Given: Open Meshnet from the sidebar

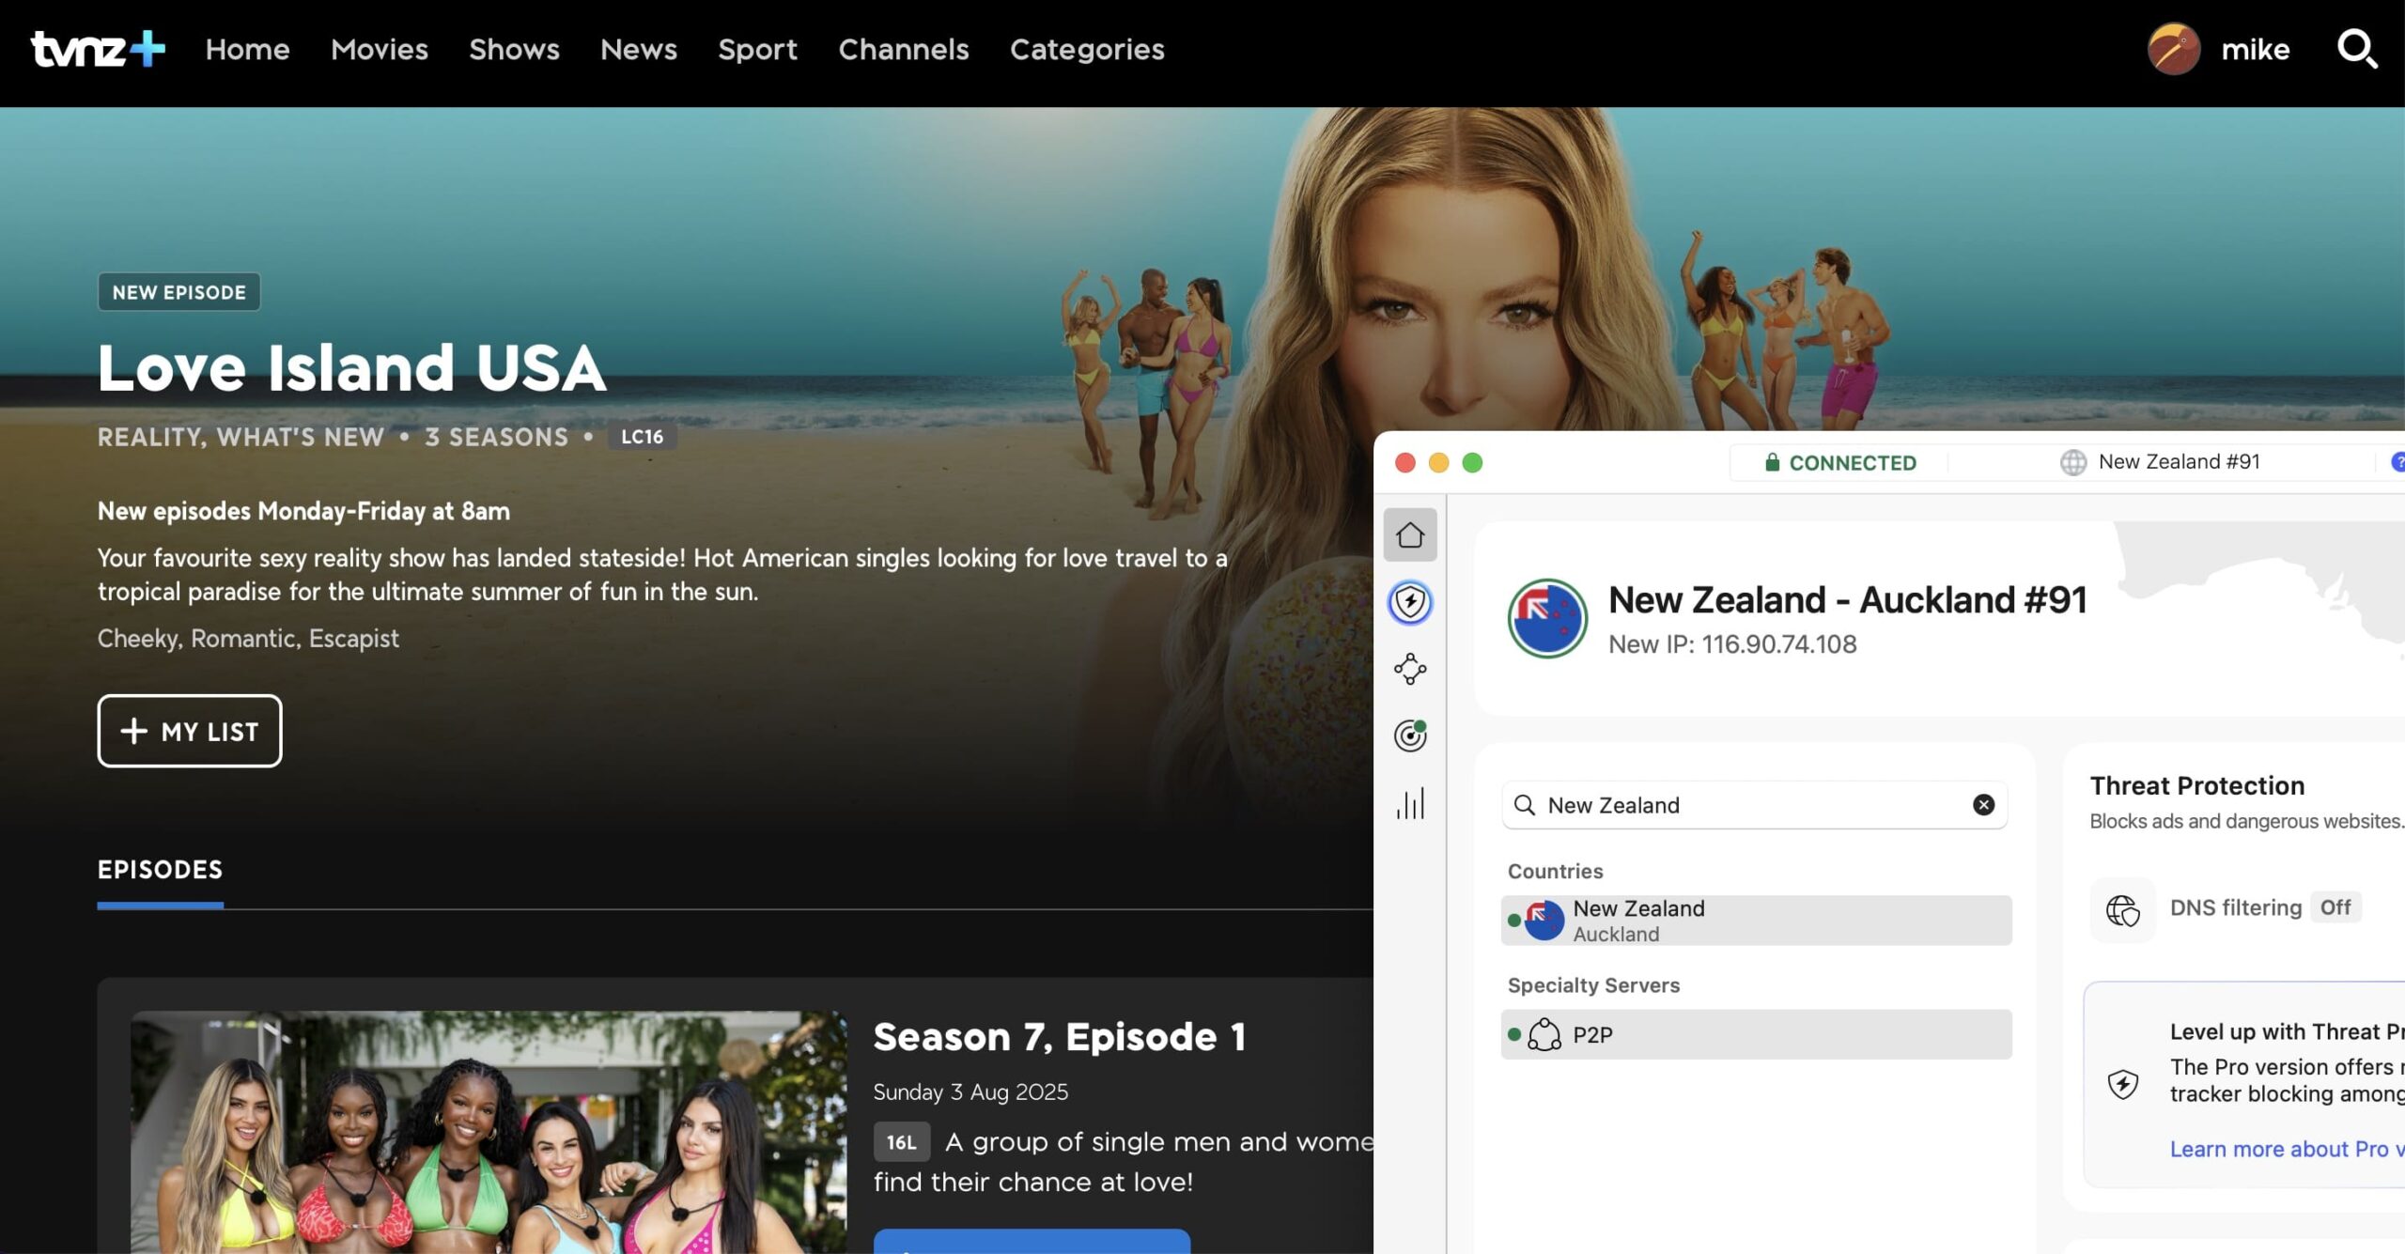Looking at the screenshot, I should pyautogui.click(x=1409, y=669).
